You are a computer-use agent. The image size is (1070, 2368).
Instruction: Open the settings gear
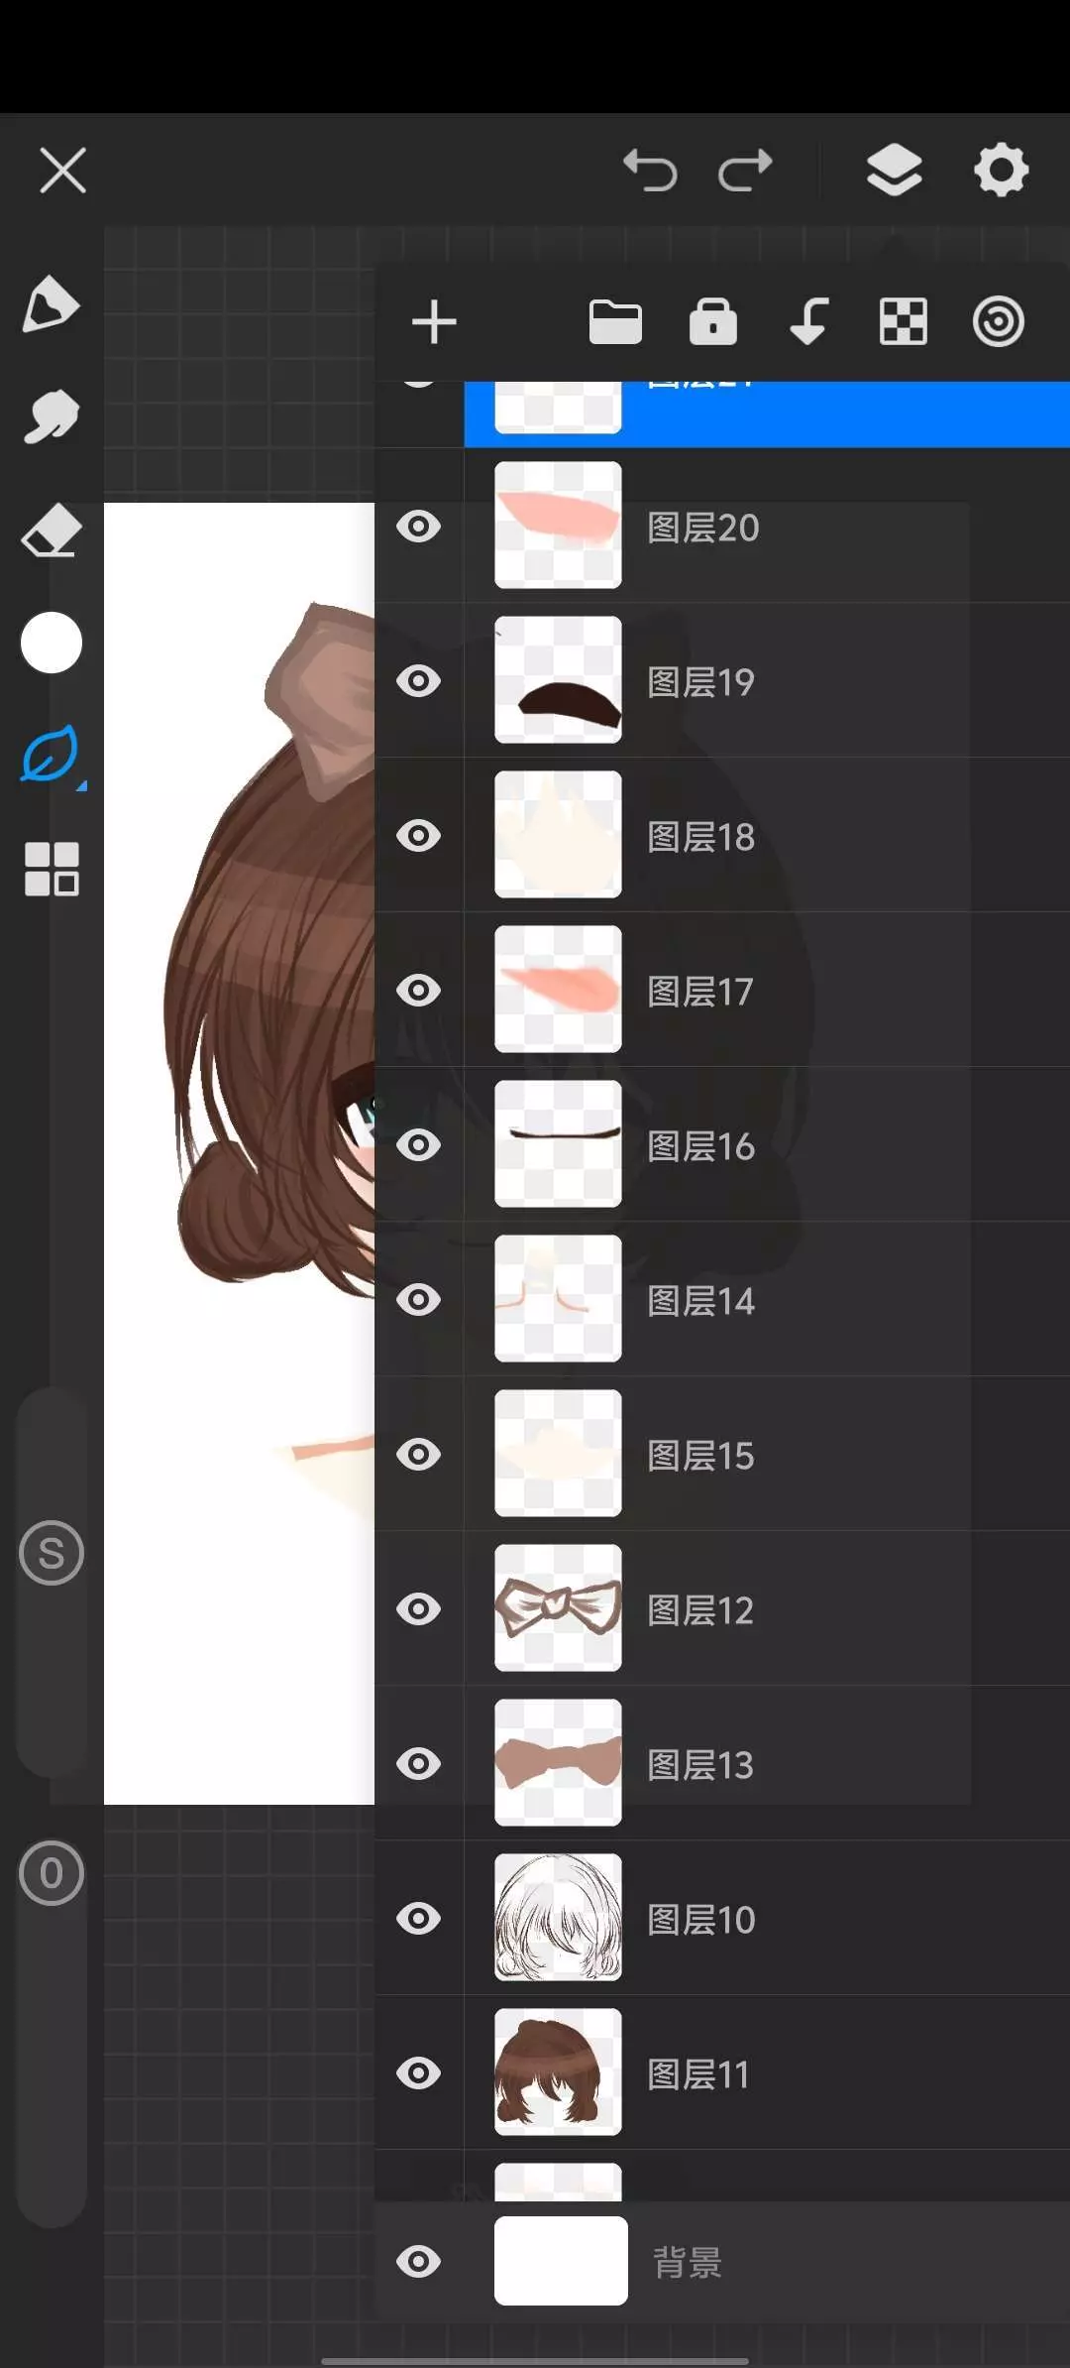click(1001, 171)
